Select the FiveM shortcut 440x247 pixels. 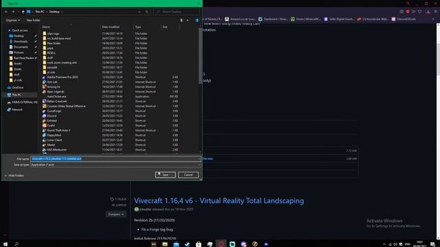pyautogui.click(x=51, y=126)
